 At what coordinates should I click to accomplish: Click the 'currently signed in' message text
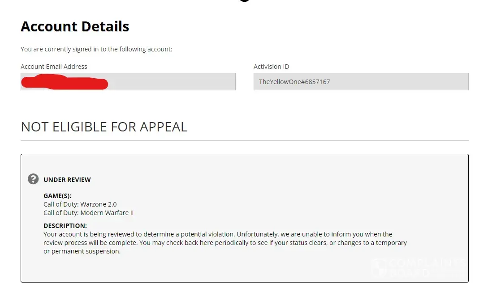96,49
